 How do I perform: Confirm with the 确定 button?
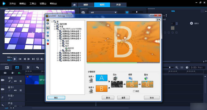(x=56, y=98)
